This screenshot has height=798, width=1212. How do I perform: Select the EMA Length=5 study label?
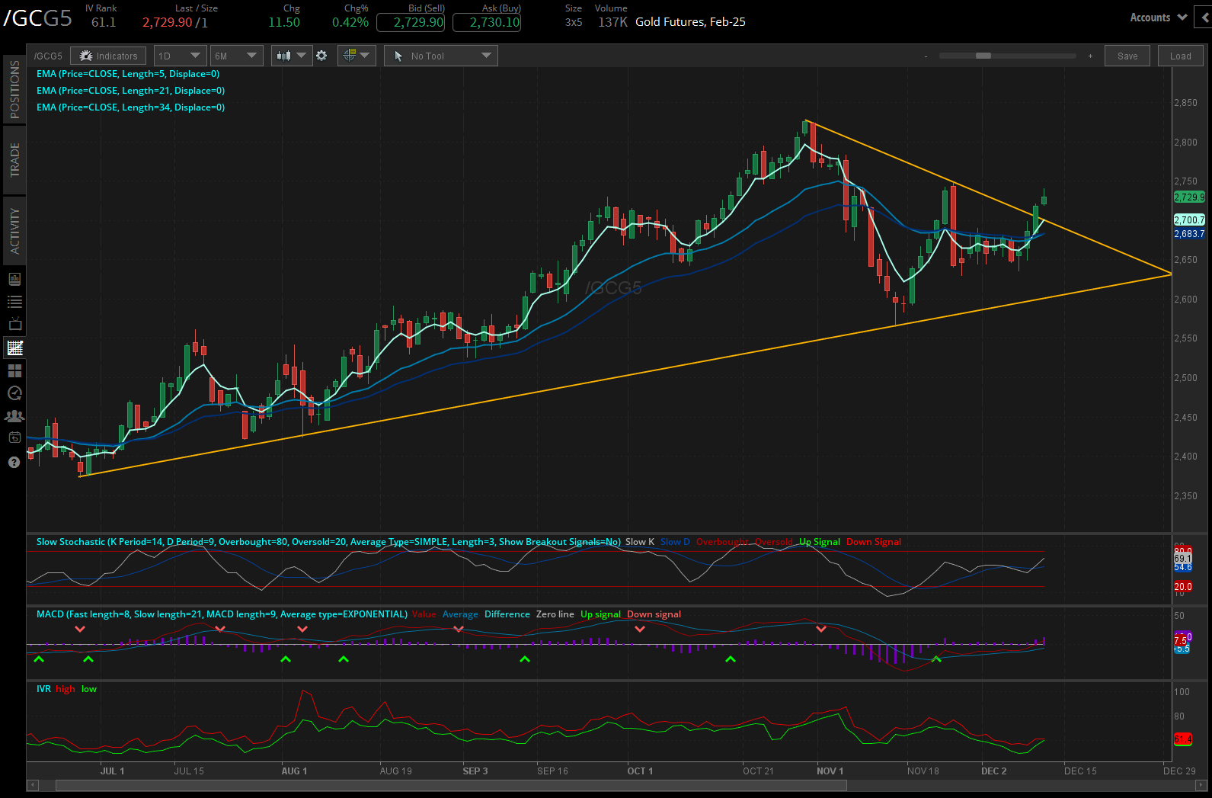coord(128,74)
